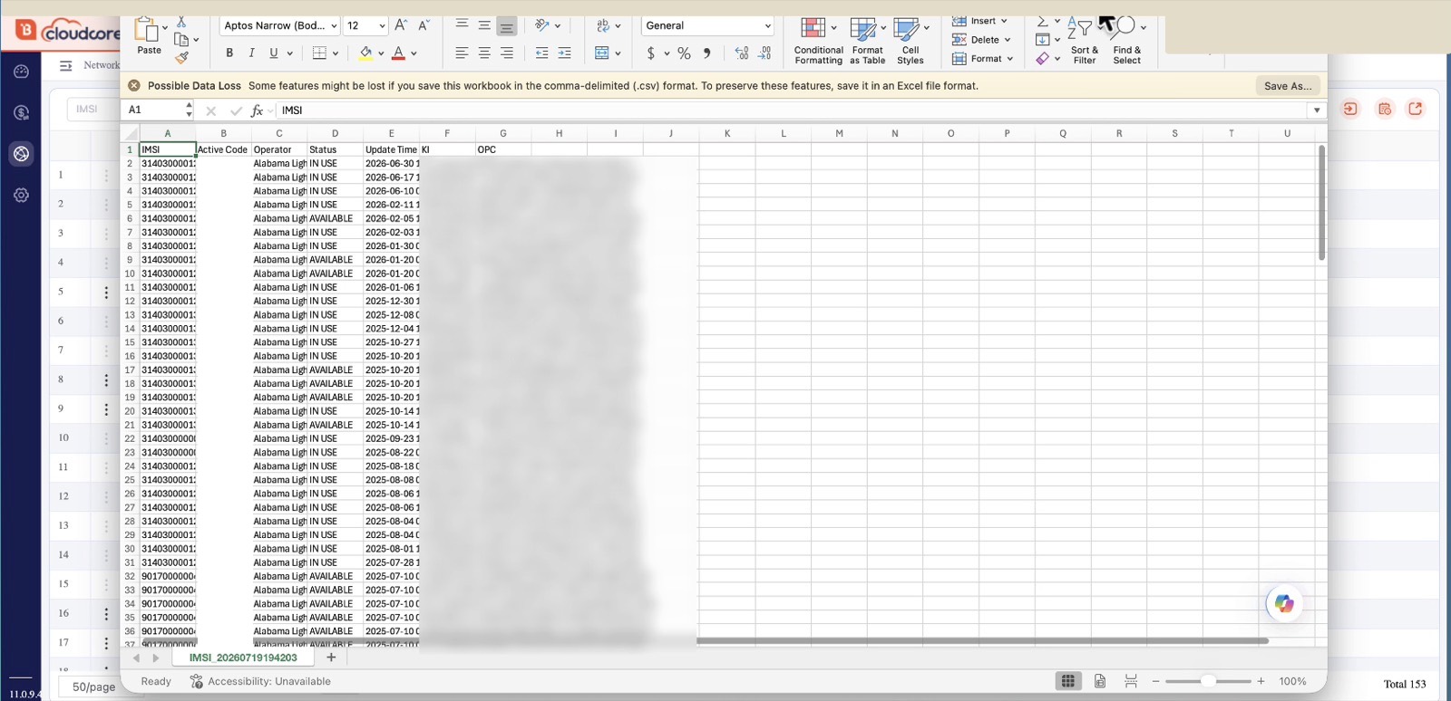The image size is (1451, 701).
Task: Apply the cell borders icon
Action: (x=319, y=53)
